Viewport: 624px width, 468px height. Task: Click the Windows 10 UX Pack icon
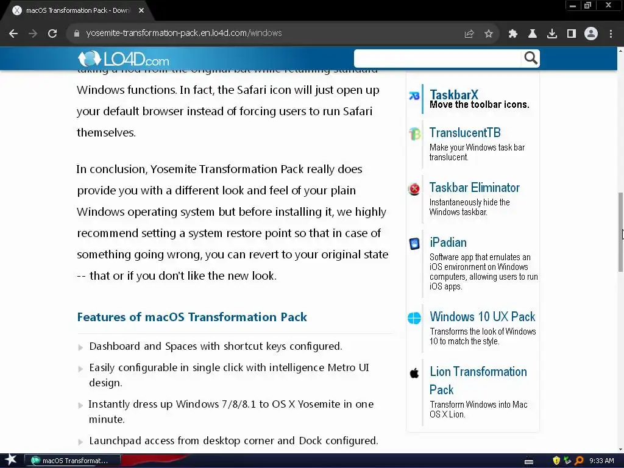point(414,318)
